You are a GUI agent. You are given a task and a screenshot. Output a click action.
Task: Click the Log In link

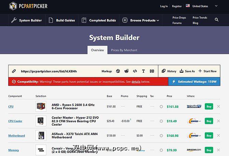[x=164, y=6]
